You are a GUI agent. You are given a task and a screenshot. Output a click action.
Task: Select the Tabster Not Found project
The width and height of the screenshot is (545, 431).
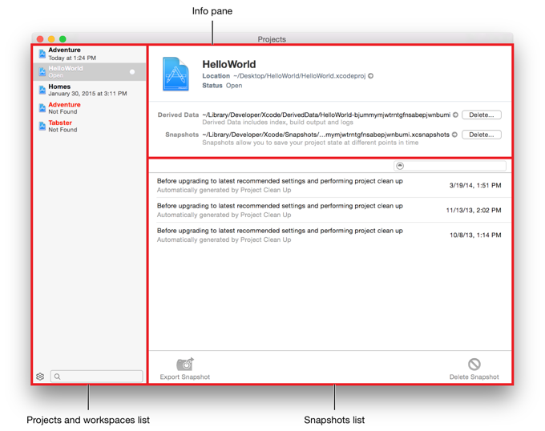tap(90, 126)
